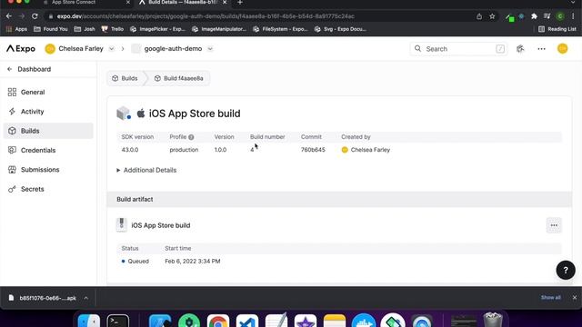Click the production profile value
The width and height of the screenshot is (582, 327).
tap(184, 150)
